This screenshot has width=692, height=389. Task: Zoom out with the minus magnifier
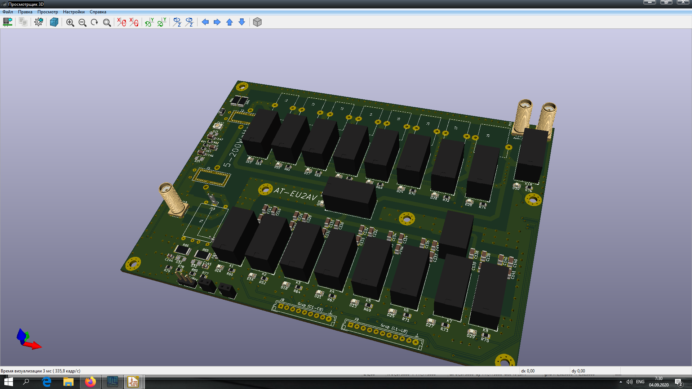click(83, 22)
